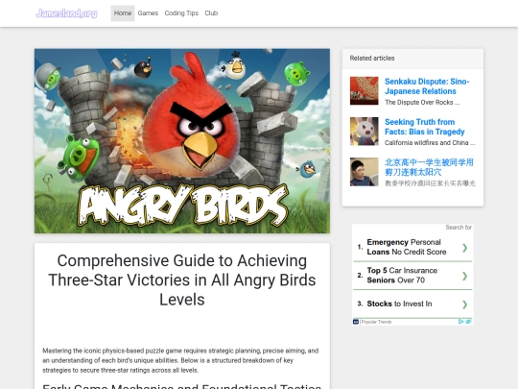
Task: Click the Popular Trends ad badge icon
Action: click(x=356, y=322)
